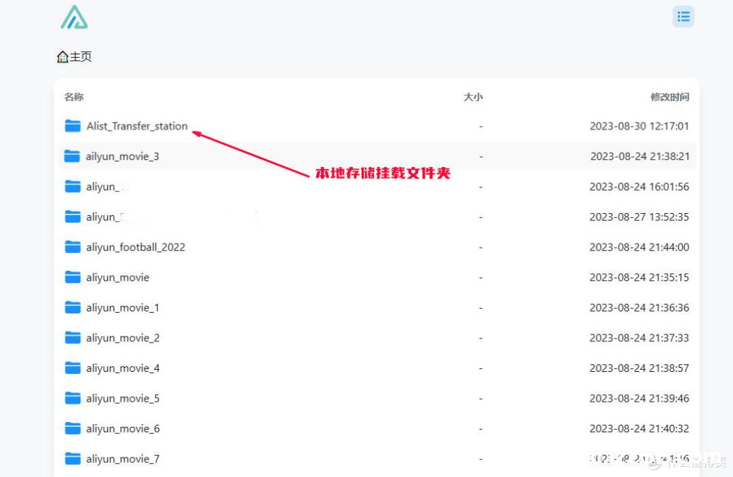The width and height of the screenshot is (733, 477).
Task: Click the home icon in the breadcrumb
Action: [x=62, y=57]
